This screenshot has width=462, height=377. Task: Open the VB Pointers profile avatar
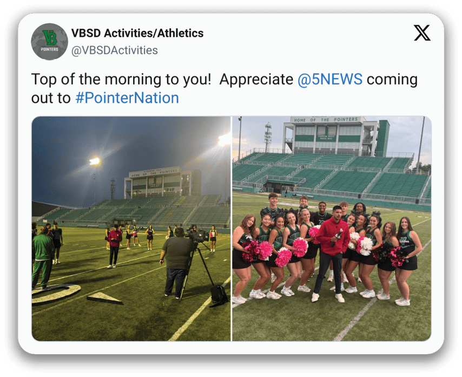click(x=50, y=42)
